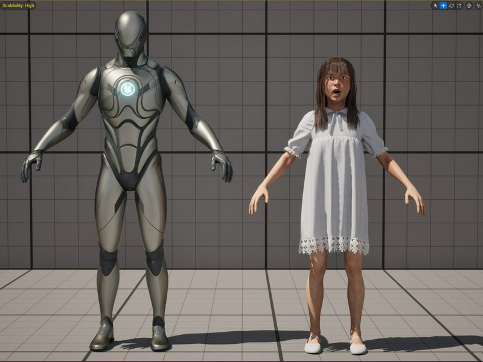The image size is (483, 362).
Task: Select the Translate move gizmo tool
Action: (x=443, y=5)
